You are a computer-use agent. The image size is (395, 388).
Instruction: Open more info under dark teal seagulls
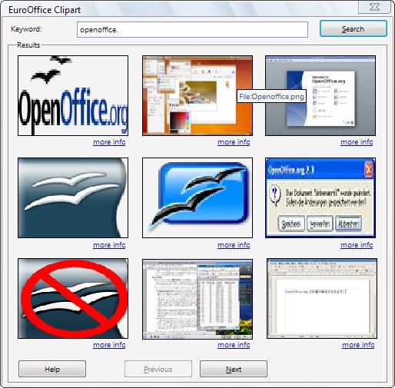point(109,245)
